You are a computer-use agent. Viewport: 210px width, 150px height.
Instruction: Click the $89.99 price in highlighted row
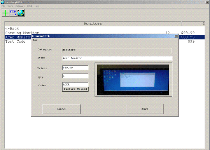click(x=188, y=37)
